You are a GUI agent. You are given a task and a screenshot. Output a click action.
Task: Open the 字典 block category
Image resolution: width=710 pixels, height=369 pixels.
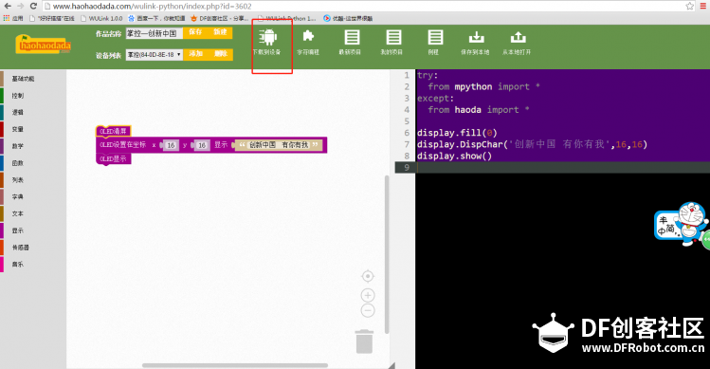(x=18, y=196)
